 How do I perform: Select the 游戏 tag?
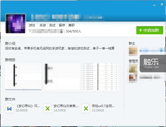click(32, 25)
